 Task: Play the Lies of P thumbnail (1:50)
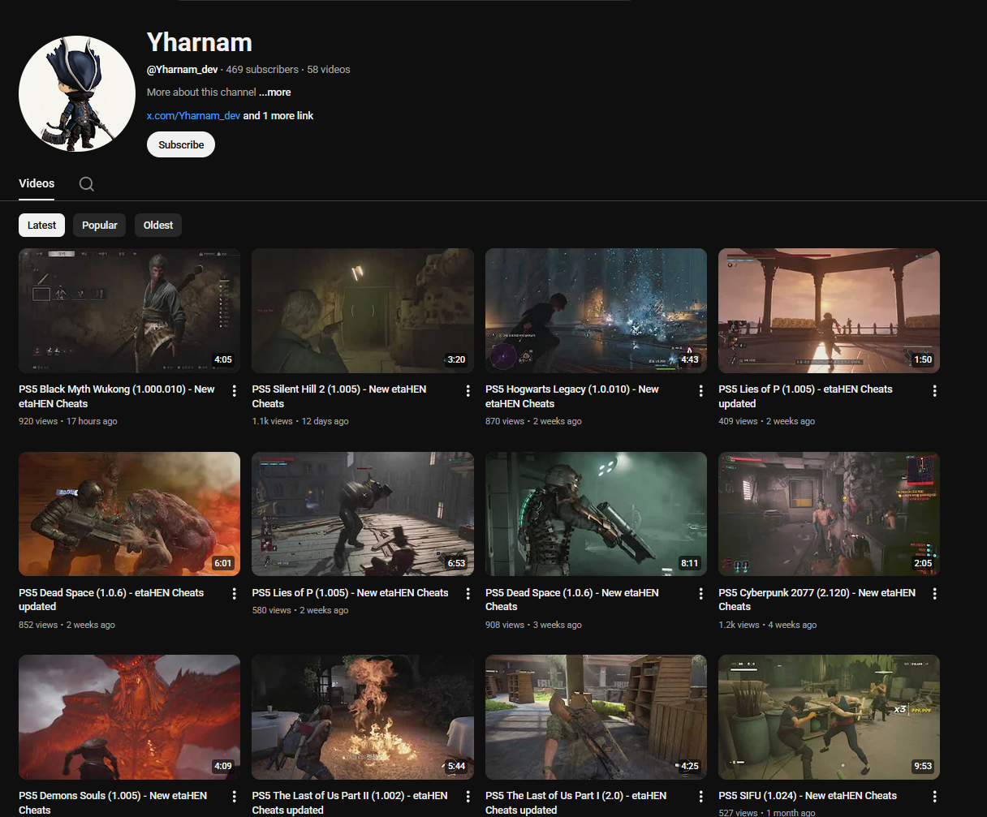pyautogui.click(x=829, y=311)
